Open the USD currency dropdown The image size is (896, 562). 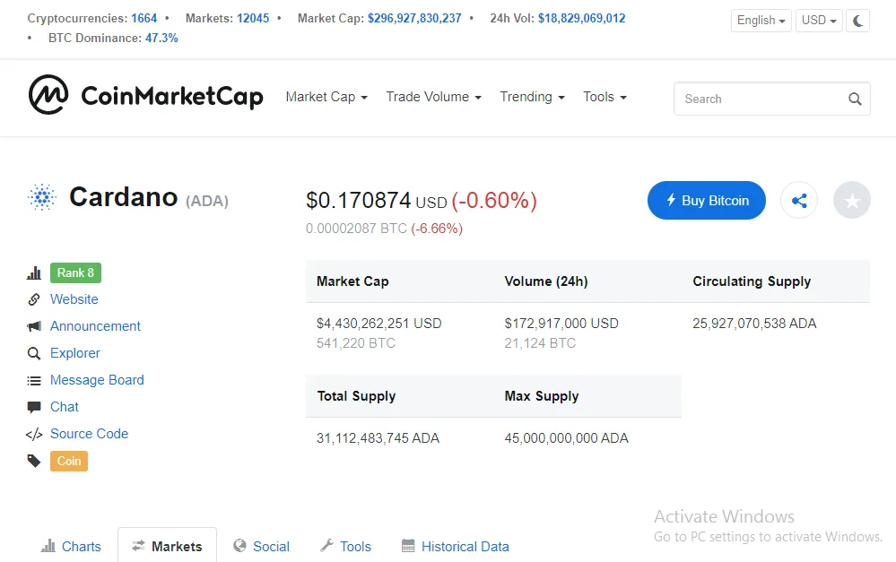(819, 21)
